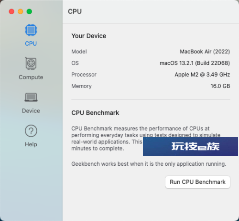Click the 16.0 GB memory value
Screen dimensions: 239x221
coord(220,86)
